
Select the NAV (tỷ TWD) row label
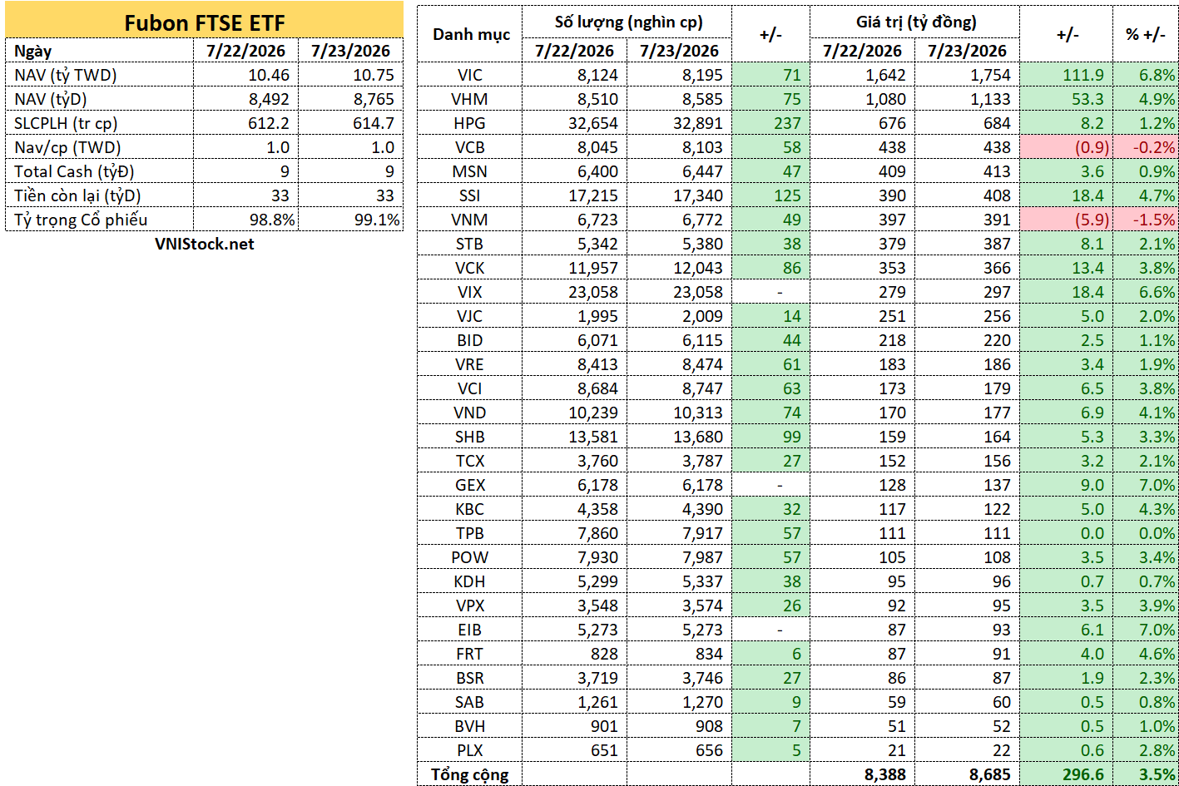tap(99, 75)
